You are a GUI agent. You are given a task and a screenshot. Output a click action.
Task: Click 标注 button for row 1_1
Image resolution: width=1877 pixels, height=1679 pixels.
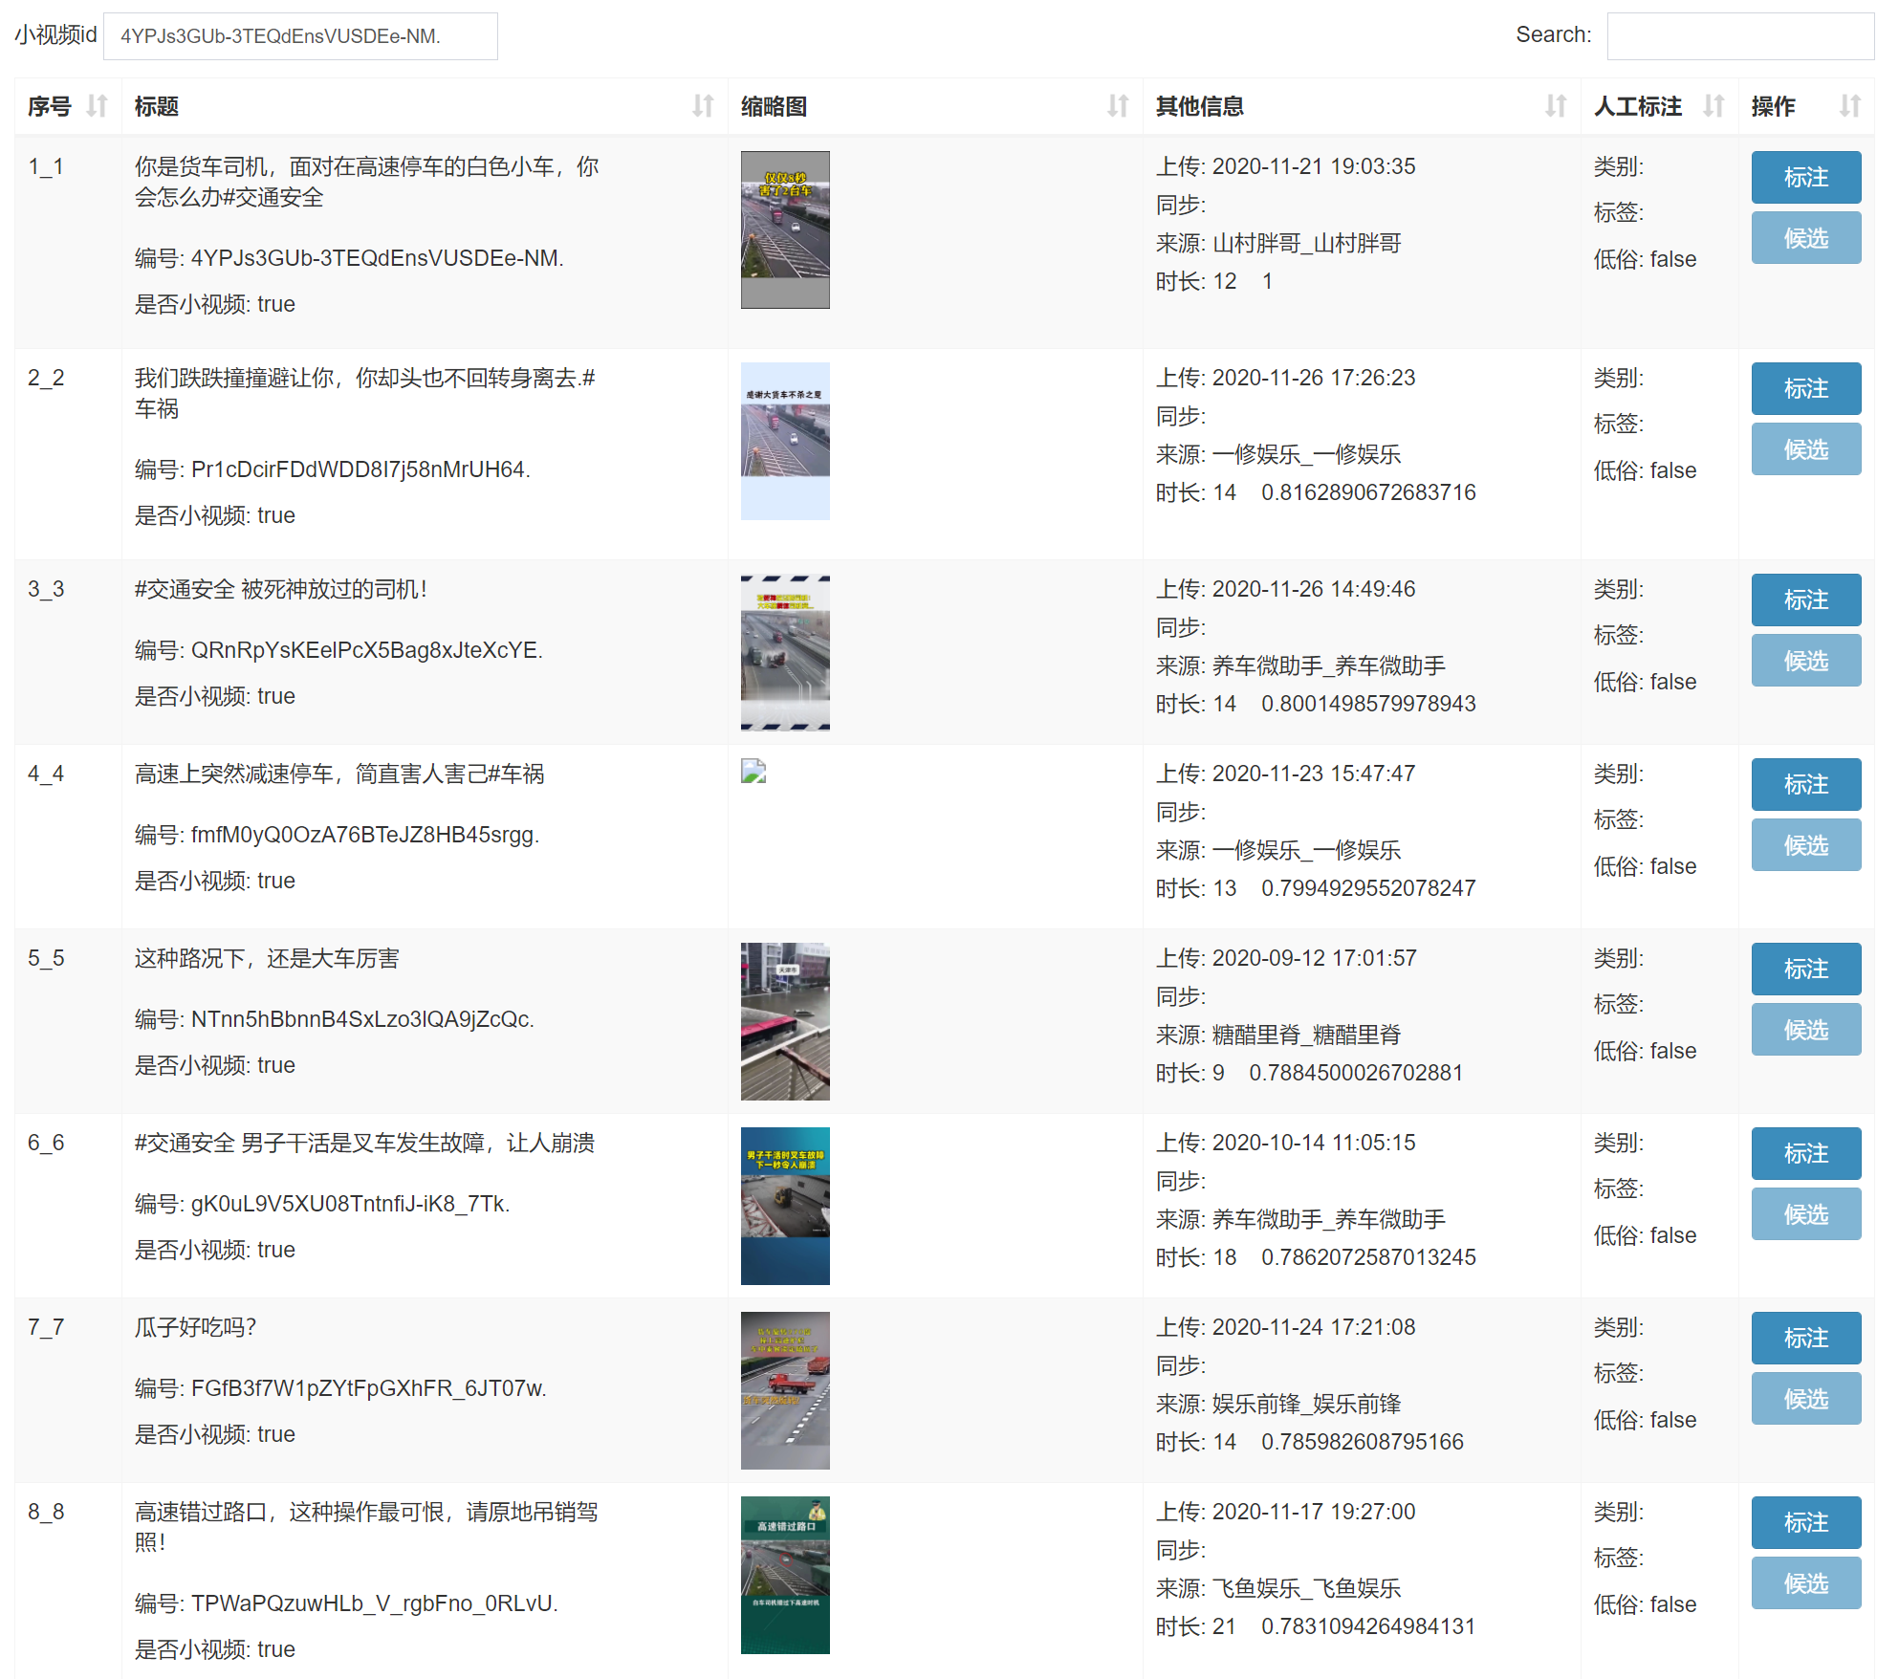tap(1805, 177)
